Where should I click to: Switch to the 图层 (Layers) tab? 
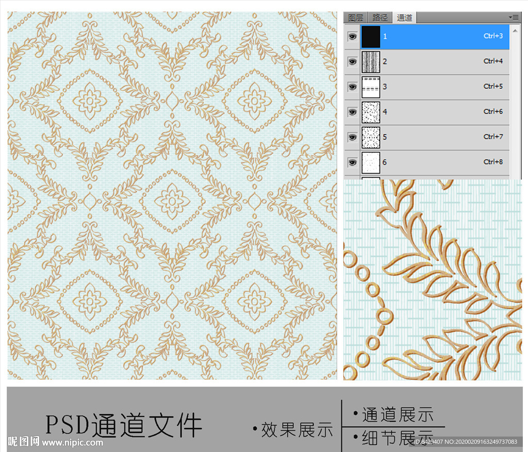pyautogui.click(x=356, y=18)
